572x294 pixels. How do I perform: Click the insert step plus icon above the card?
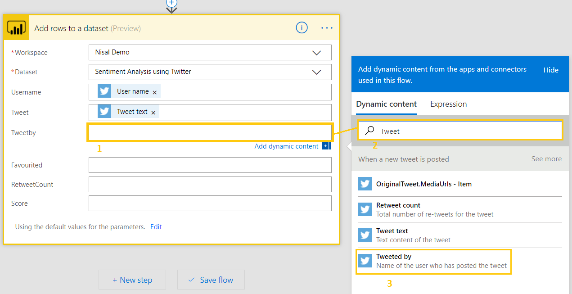(171, 3)
